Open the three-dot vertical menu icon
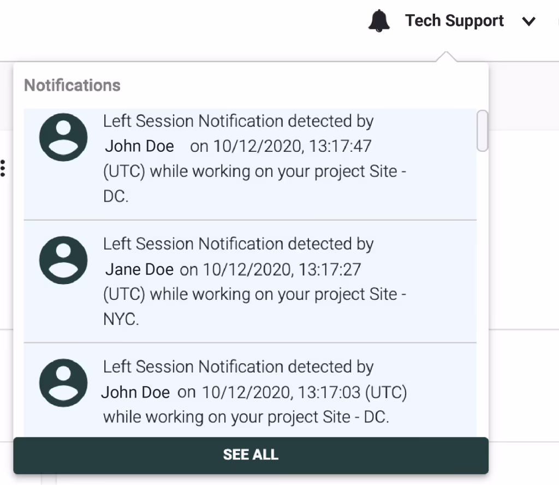The height and width of the screenshot is (485, 559). coord(3,168)
